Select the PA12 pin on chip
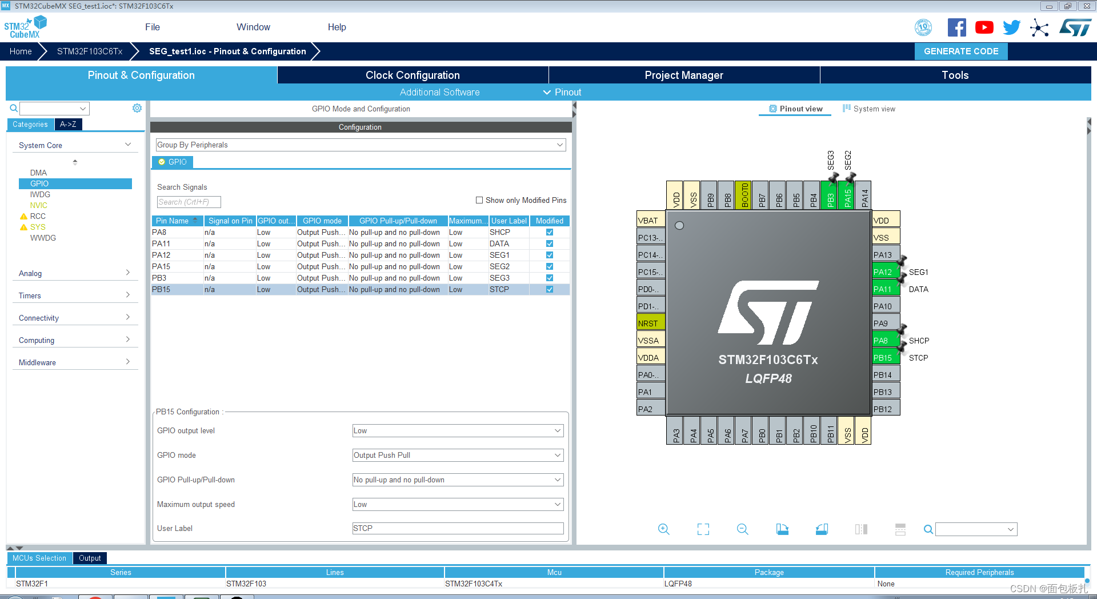This screenshot has height=599, width=1097. pos(886,271)
